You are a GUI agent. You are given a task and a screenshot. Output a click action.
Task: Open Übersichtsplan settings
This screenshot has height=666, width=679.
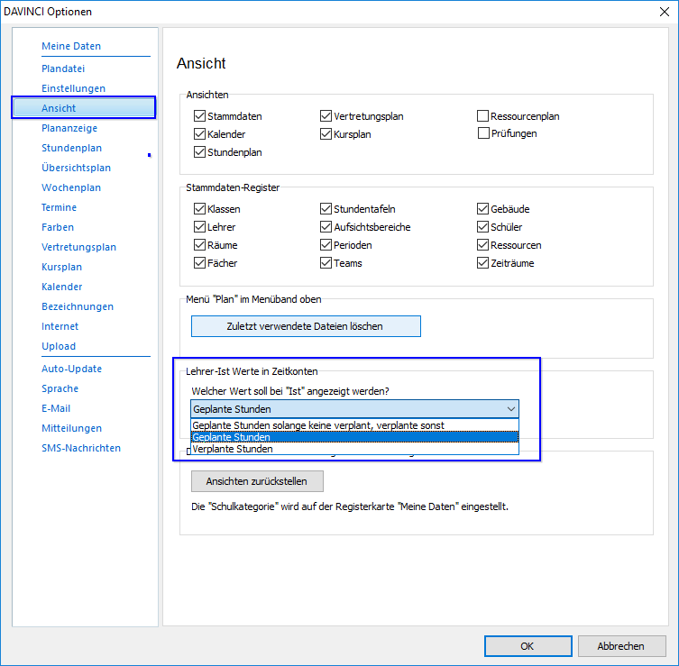pos(76,168)
